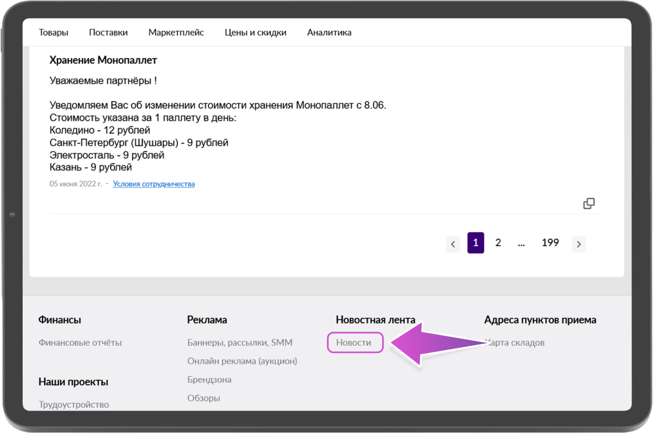This screenshot has height=433, width=653.
Task: Open the Трудоустройство link
Action: [74, 405]
